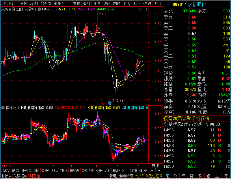Click the 买一 bid price 6.55

(192, 45)
